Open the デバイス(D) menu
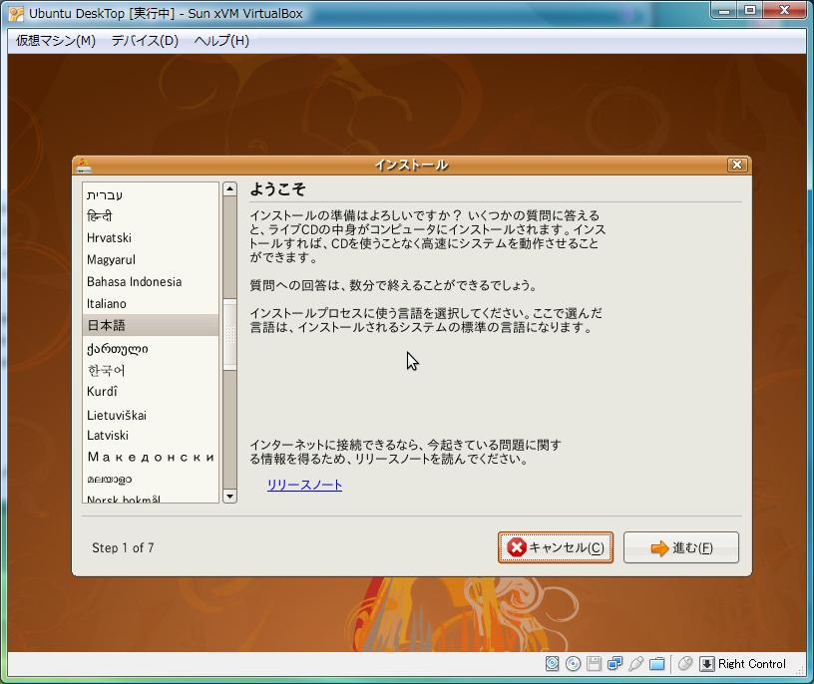 [145, 41]
